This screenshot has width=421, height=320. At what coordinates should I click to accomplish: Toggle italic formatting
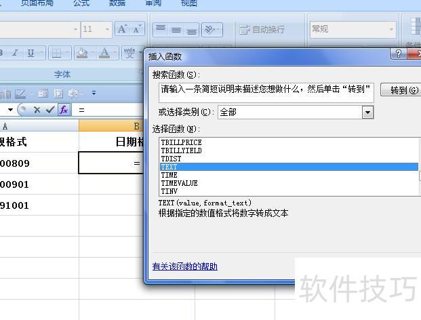click(x=16, y=53)
